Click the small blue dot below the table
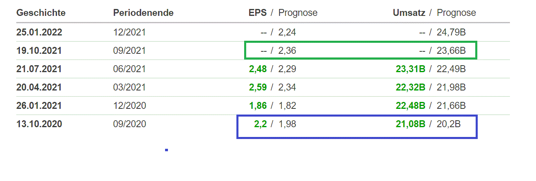This screenshot has height=181, width=536. pyautogui.click(x=167, y=150)
